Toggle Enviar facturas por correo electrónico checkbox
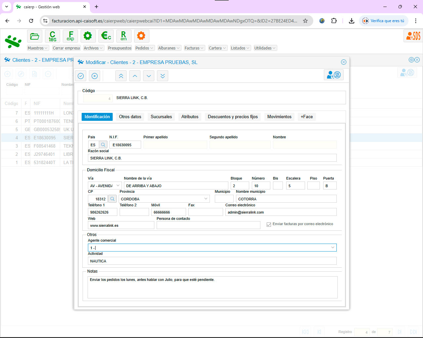This screenshot has height=338, width=423. [x=269, y=224]
